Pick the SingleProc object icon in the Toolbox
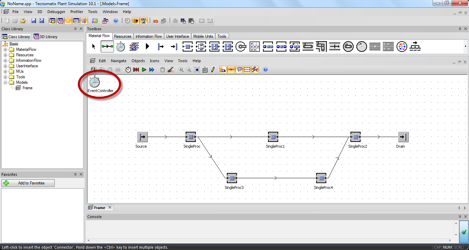The width and height of the screenshot is (469, 250). tap(187, 46)
